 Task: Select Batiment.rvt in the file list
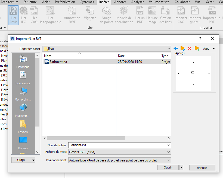58,62
